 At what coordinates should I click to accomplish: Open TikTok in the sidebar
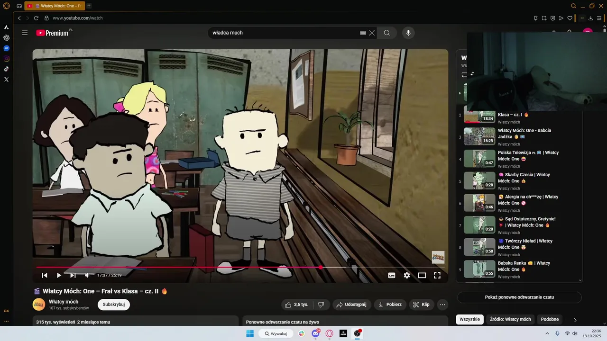[x=7, y=69]
